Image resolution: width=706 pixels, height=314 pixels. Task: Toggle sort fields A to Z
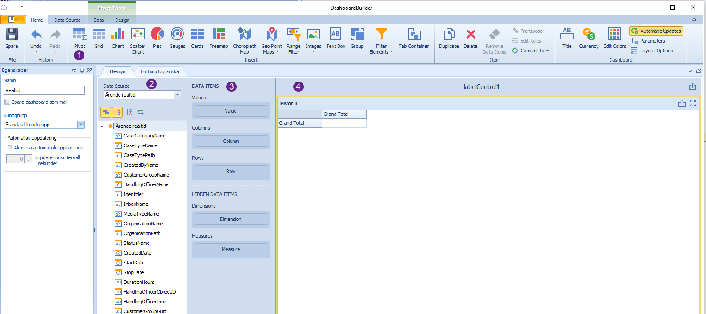pyautogui.click(x=117, y=112)
